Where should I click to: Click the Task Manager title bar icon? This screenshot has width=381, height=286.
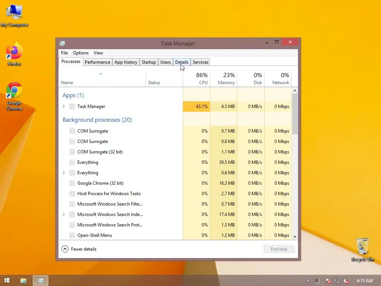coord(62,43)
